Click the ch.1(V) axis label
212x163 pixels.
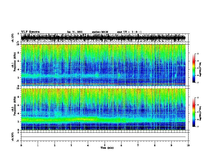[x=13, y=38]
